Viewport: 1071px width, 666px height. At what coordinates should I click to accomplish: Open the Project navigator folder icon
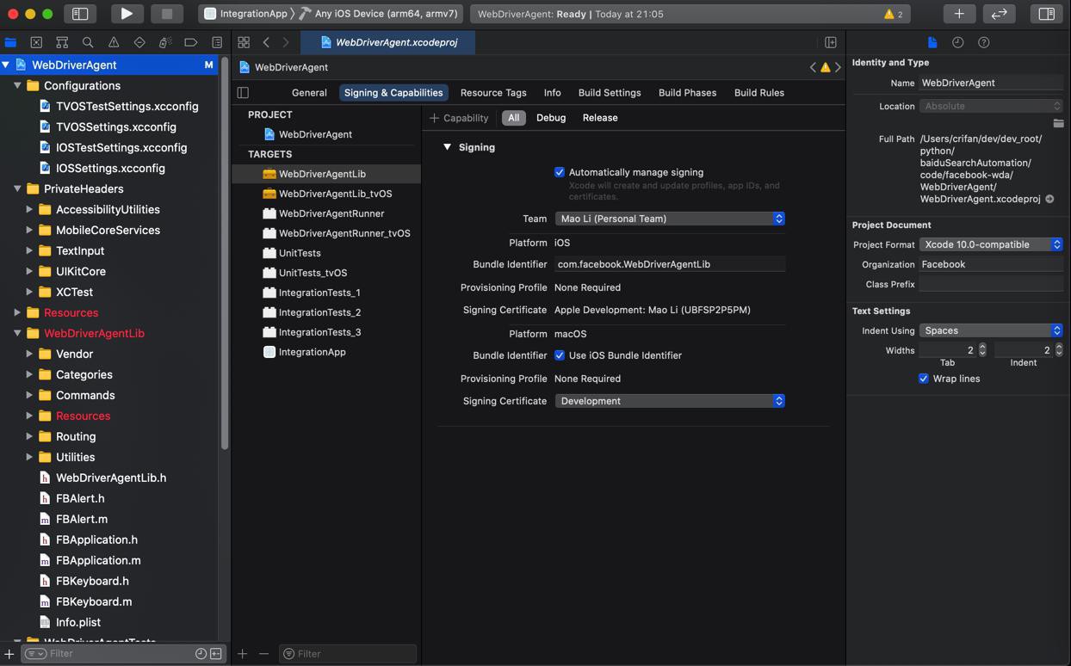tap(10, 42)
